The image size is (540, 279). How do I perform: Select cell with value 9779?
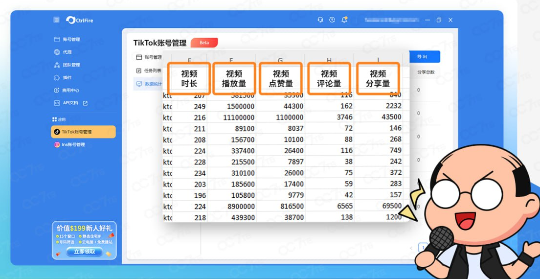pos(280,195)
